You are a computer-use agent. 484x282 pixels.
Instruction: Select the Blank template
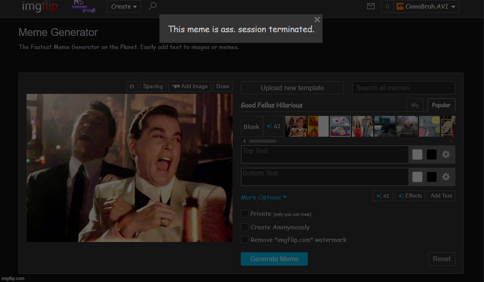(x=251, y=127)
